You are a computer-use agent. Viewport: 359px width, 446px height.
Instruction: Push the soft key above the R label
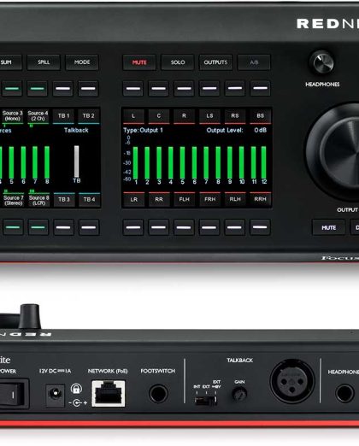184,88
